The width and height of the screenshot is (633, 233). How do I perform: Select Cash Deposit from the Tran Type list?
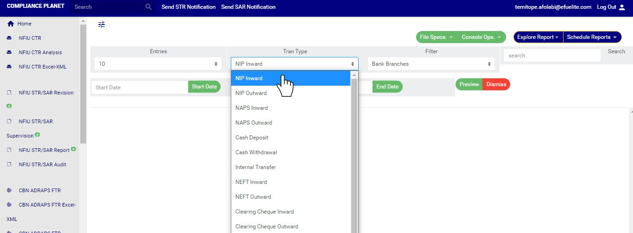pyautogui.click(x=252, y=138)
